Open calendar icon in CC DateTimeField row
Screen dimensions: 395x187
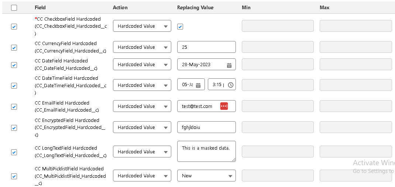[198, 85]
